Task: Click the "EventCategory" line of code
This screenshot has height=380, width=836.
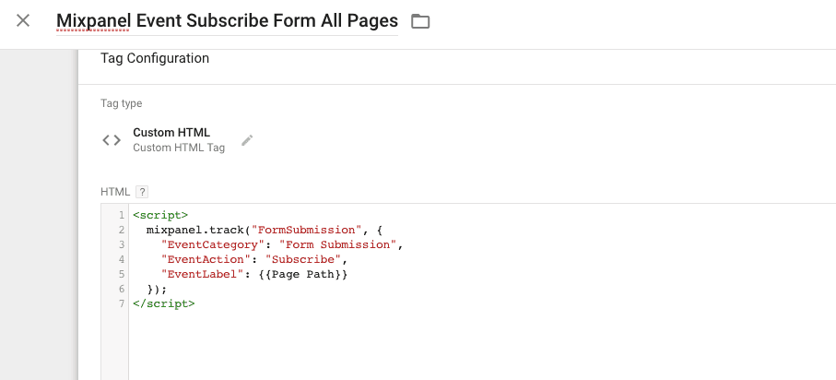Action: click(282, 244)
